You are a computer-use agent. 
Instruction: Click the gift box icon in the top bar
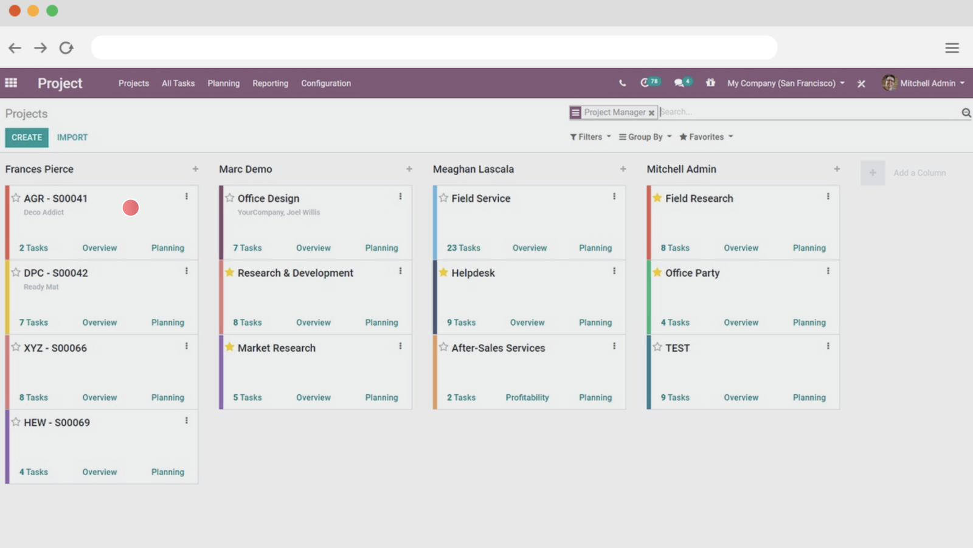pos(710,83)
